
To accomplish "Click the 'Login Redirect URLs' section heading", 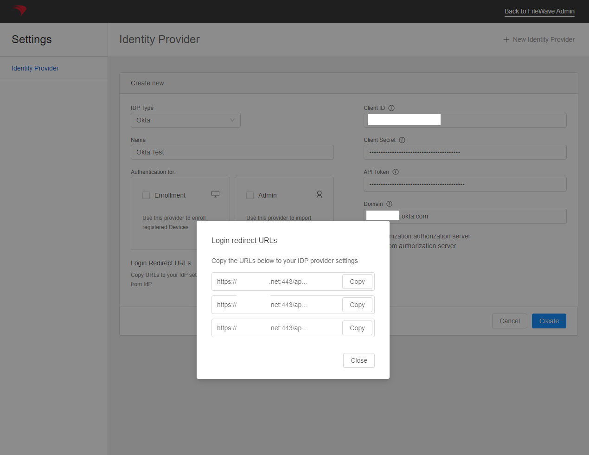I will click(161, 263).
